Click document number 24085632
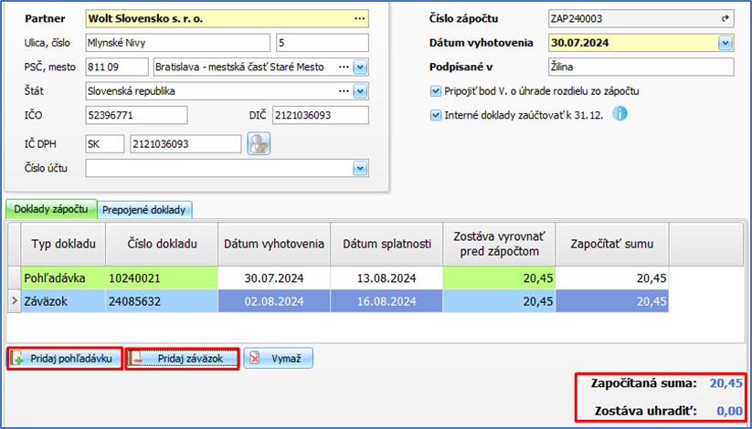752x429 pixels. pyautogui.click(x=162, y=301)
